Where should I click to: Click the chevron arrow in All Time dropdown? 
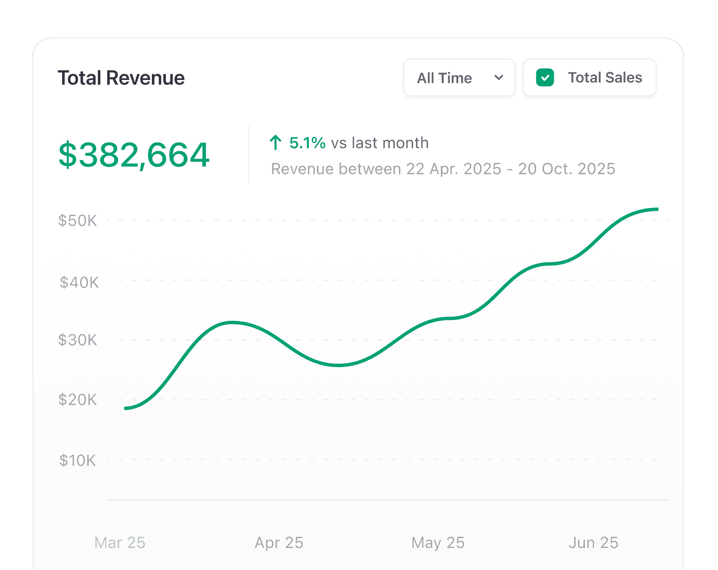point(499,77)
